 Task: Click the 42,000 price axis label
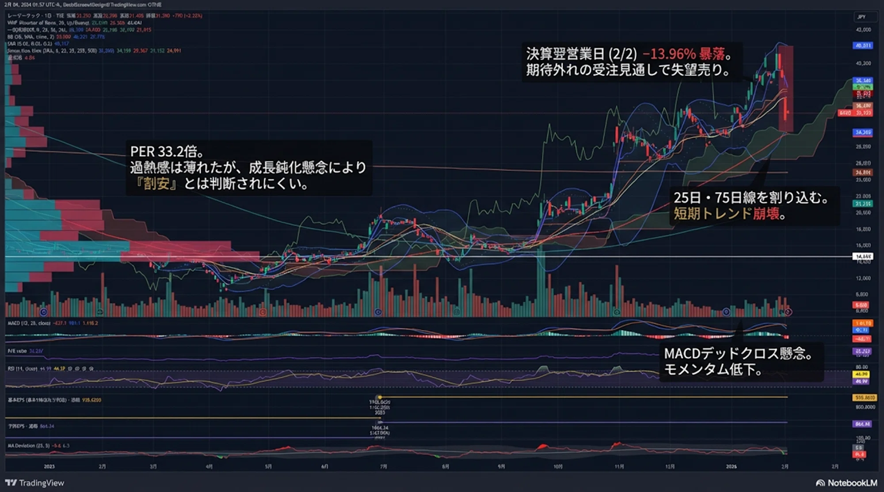coord(863,30)
